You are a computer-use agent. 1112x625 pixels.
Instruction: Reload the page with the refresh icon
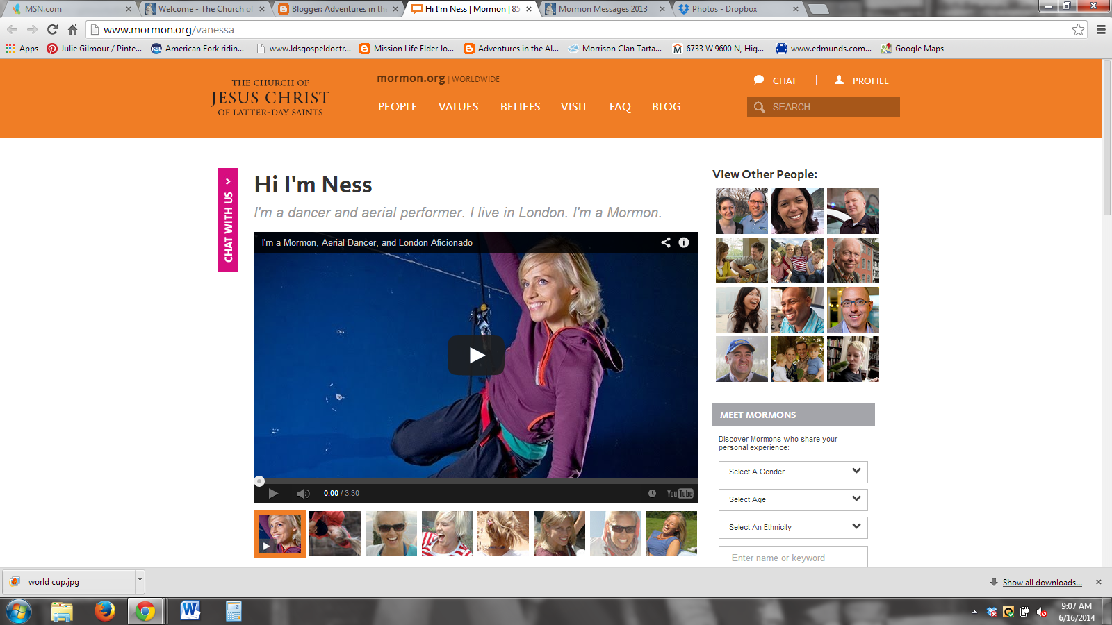52,29
